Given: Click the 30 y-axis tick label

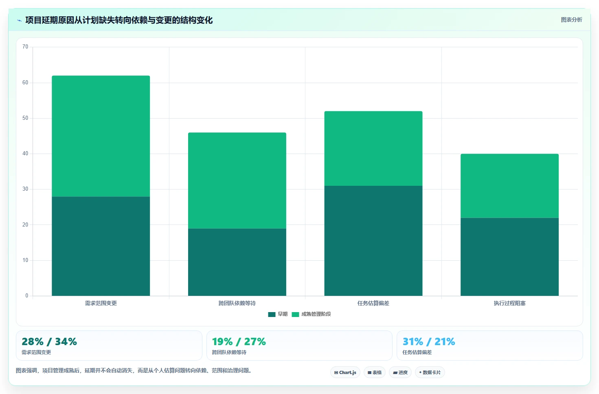Looking at the screenshot, I should click(25, 189).
